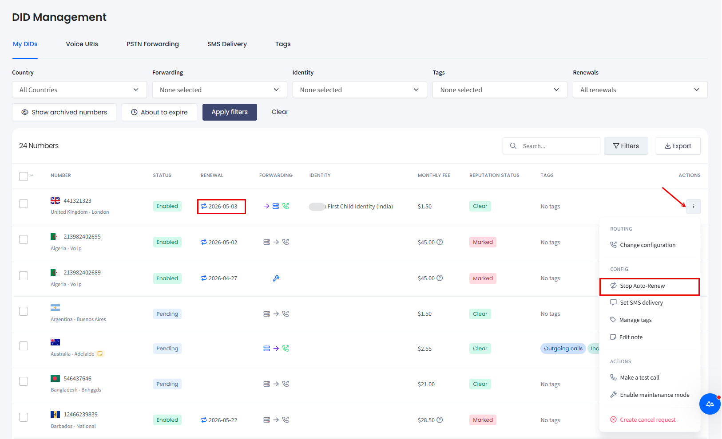Click the forwarding icons for Australia - Adelaide row

[276, 349]
